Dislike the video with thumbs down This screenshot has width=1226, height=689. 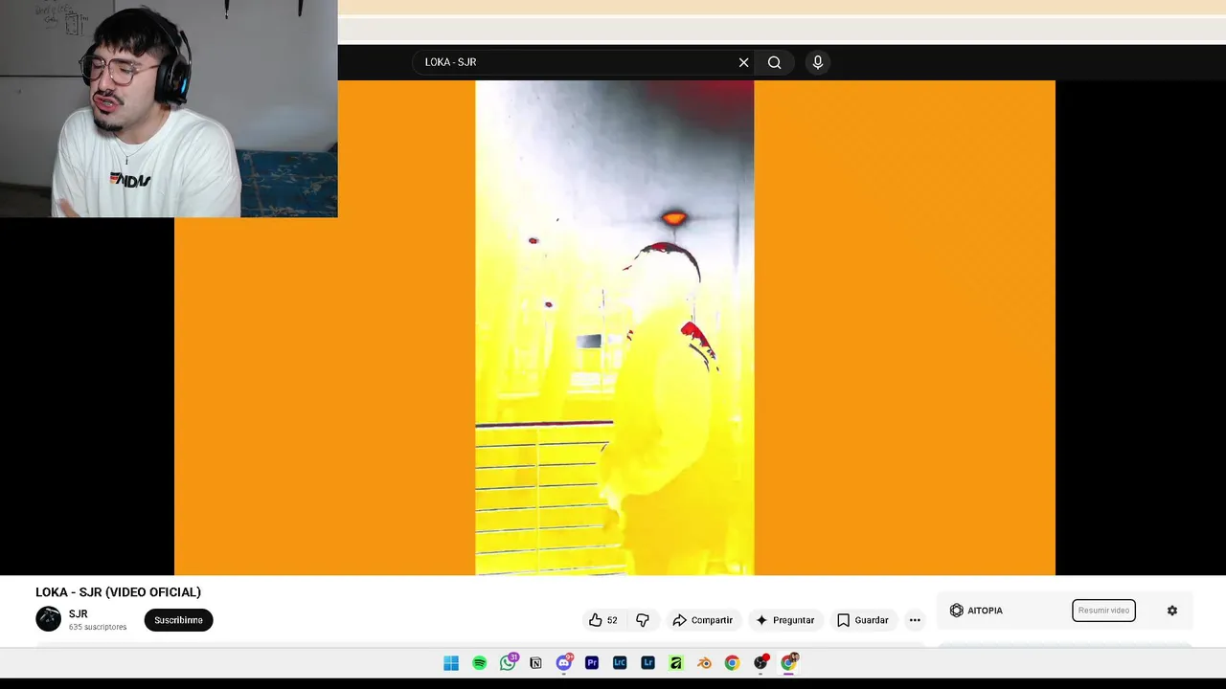[x=643, y=620]
